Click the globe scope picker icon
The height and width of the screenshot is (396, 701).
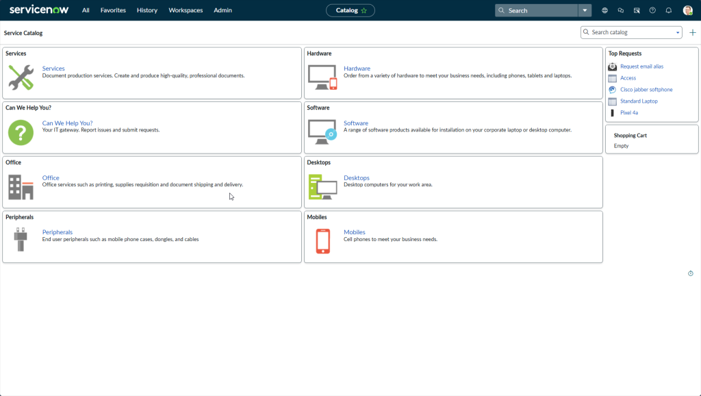pos(604,10)
